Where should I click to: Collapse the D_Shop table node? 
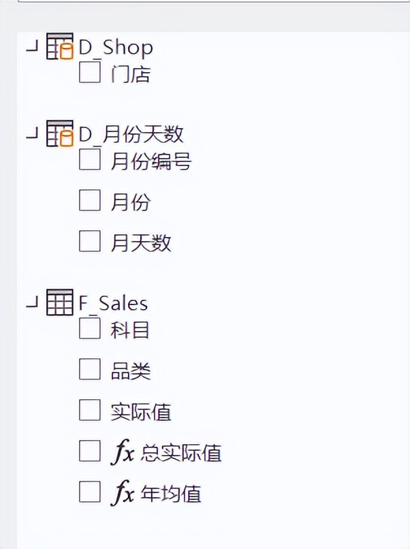32,47
